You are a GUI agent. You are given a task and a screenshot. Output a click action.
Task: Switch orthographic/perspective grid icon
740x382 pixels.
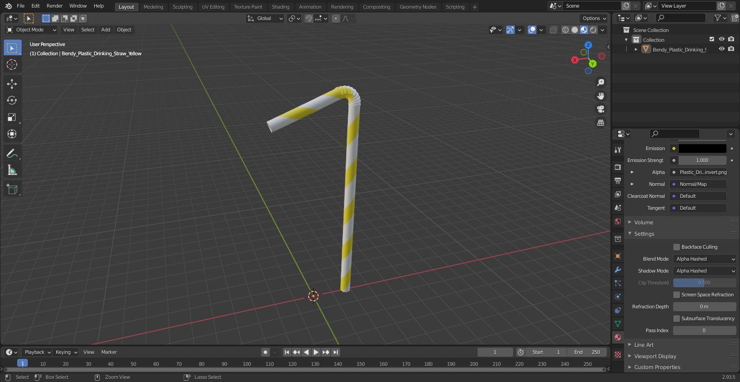600,123
